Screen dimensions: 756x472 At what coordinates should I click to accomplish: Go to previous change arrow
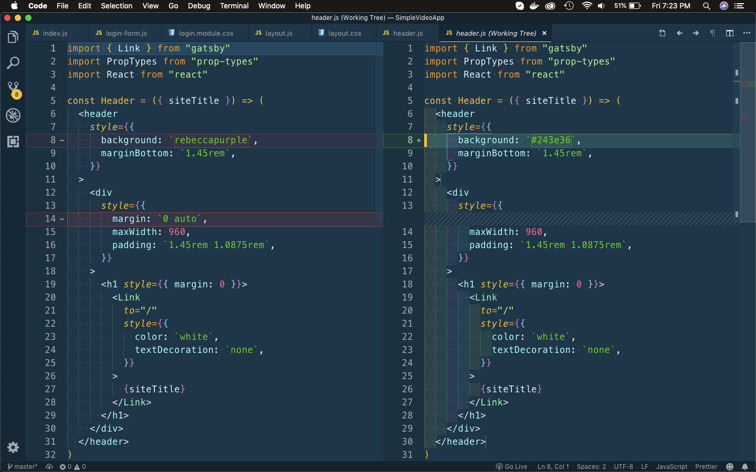680,33
